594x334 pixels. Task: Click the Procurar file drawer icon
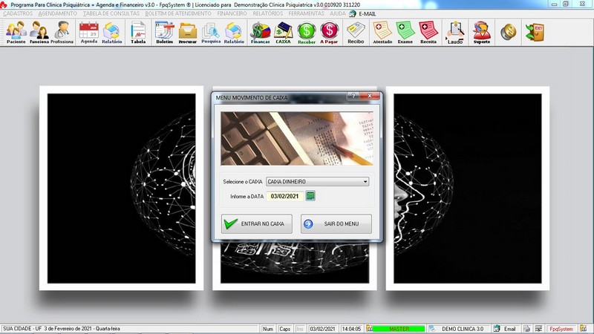tap(188, 33)
